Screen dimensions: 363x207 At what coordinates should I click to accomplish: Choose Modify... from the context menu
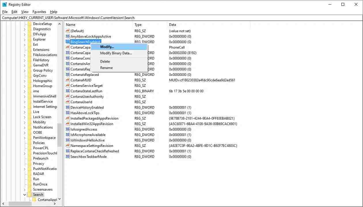(x=119, y=47)
